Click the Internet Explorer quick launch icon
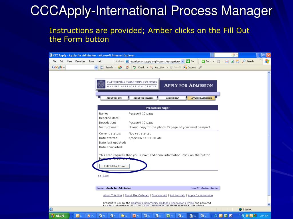Screen dimensions: 293x219 (x=216, y=216)
